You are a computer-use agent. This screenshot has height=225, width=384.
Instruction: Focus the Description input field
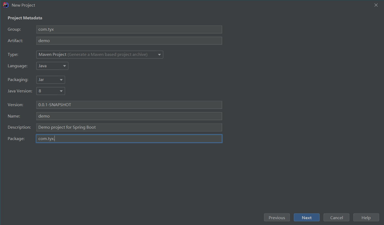click(x=129, y=127)
